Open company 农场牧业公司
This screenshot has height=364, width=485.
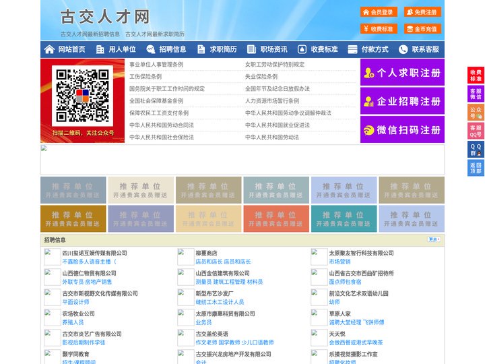78,313
